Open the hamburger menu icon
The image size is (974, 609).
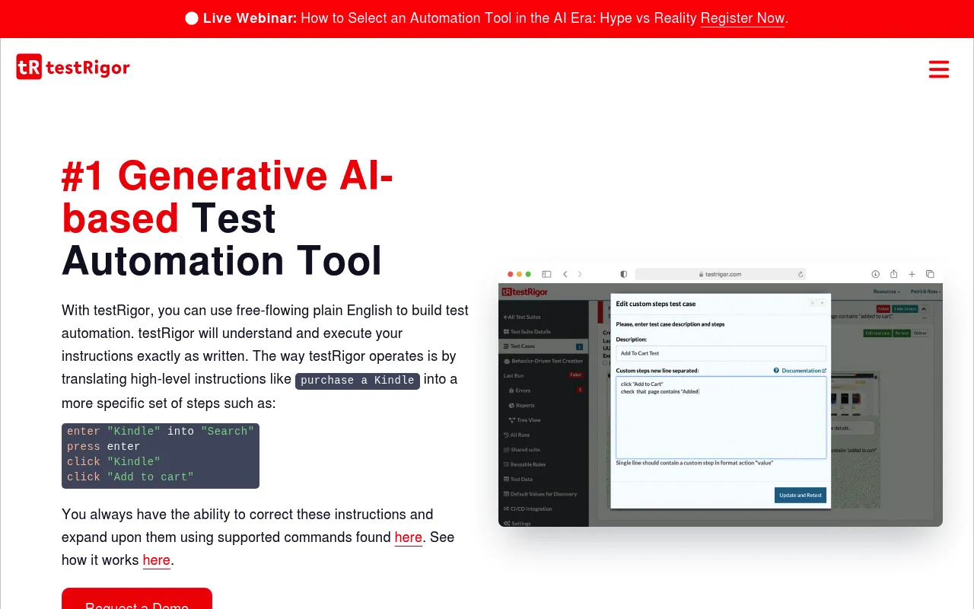pos(939,69)
